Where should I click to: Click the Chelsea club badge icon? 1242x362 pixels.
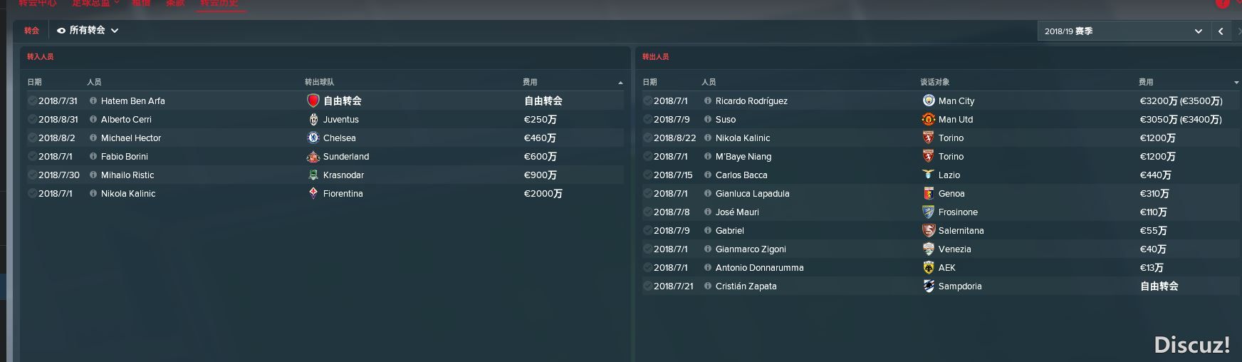point(313,138)
